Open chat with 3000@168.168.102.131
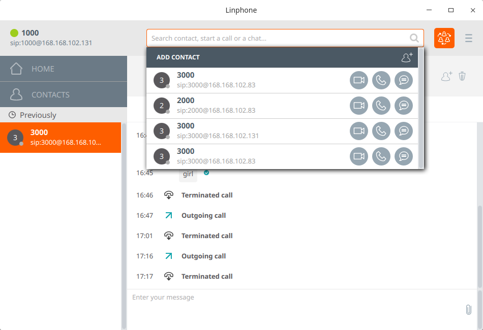This screenshot has height=330, width=483. coord(404,131)
